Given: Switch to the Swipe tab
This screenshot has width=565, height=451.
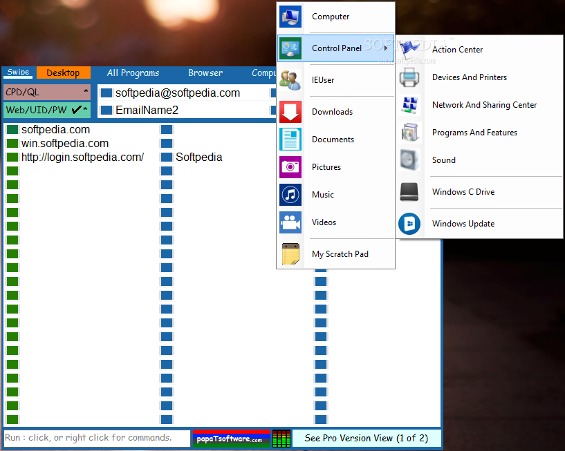Looking at the screenshot, I should (19, 72).
